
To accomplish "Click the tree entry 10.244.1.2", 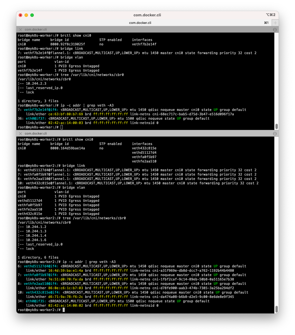I will tap(36, 227).
